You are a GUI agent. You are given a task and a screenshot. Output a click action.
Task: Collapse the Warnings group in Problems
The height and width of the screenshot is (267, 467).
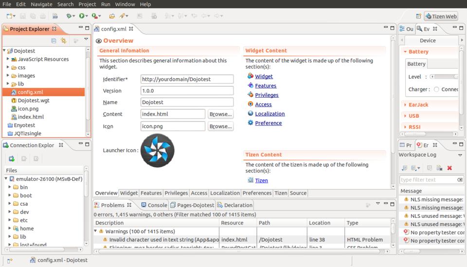pyautogui.click(x=96, y=231)
